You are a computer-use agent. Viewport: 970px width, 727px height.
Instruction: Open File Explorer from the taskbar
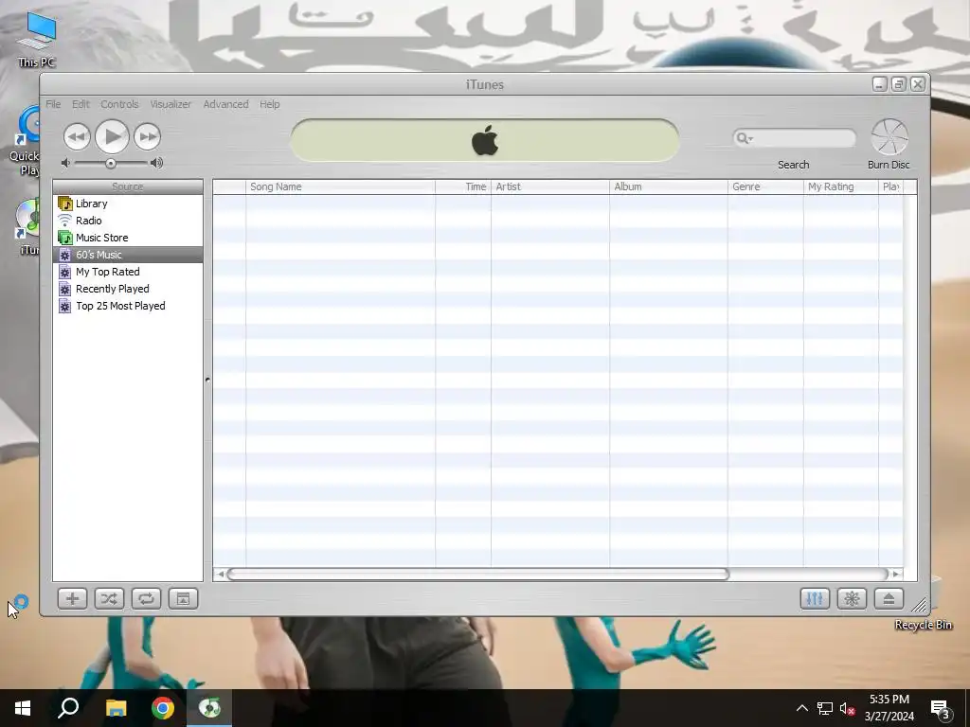point(116,708)
